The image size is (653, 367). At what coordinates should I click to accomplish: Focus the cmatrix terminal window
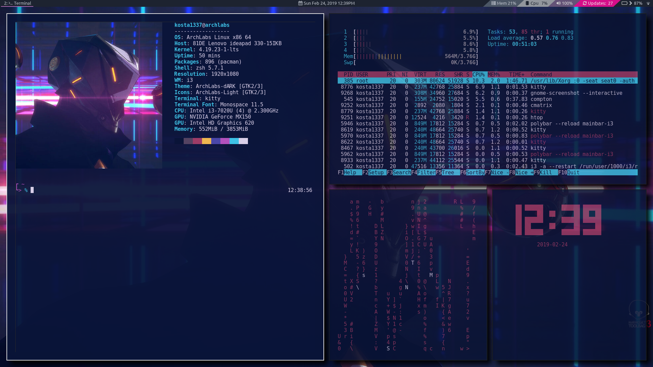(x=408, y=275)
